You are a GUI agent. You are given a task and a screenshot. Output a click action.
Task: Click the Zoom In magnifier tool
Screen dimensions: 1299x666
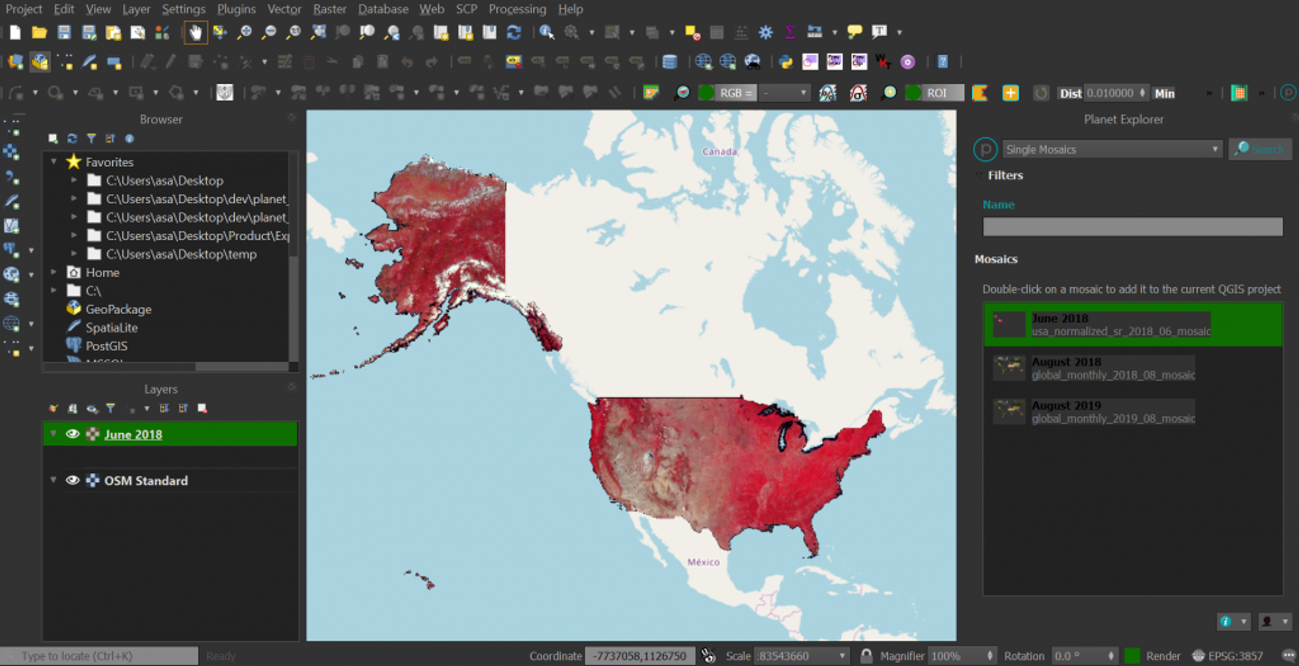tap(244, 32)
